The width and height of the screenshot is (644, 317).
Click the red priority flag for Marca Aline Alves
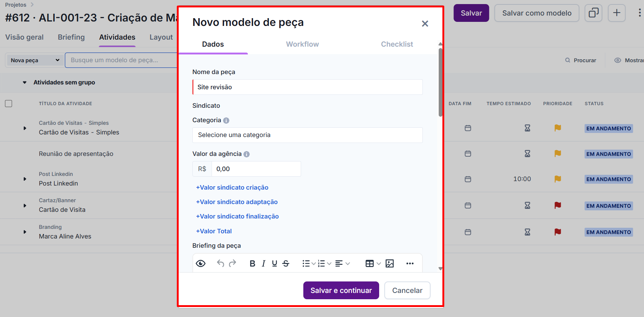557,232
